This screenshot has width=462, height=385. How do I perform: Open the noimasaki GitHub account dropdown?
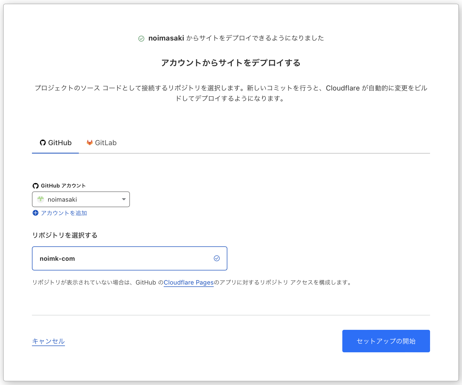[81, 199]
